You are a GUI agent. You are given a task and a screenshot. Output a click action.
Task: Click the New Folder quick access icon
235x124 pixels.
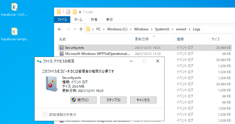pyautogui.click(x=75, y=12)
